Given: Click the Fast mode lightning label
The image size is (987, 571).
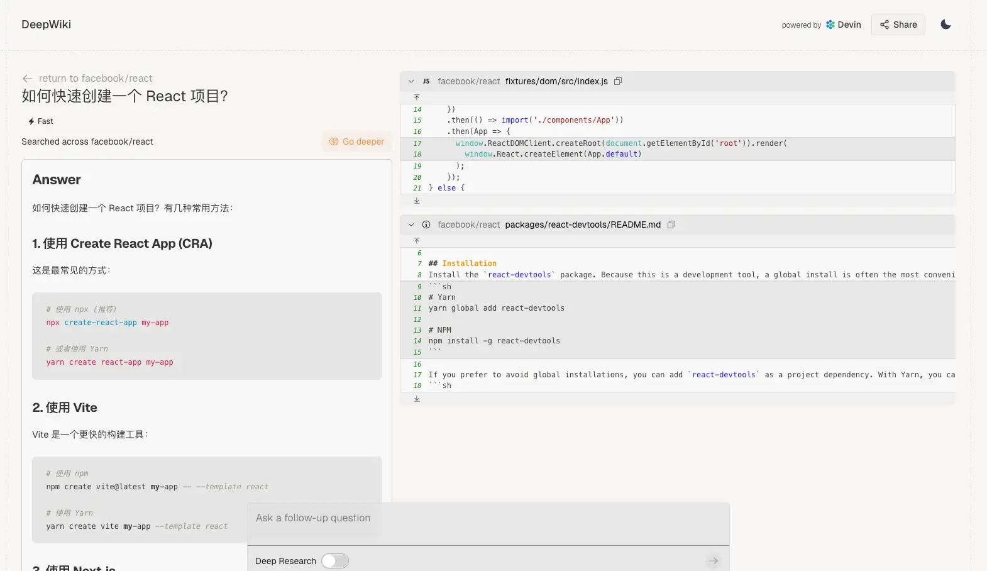Looking at the screenshot, I should click(x=41, y=121).
